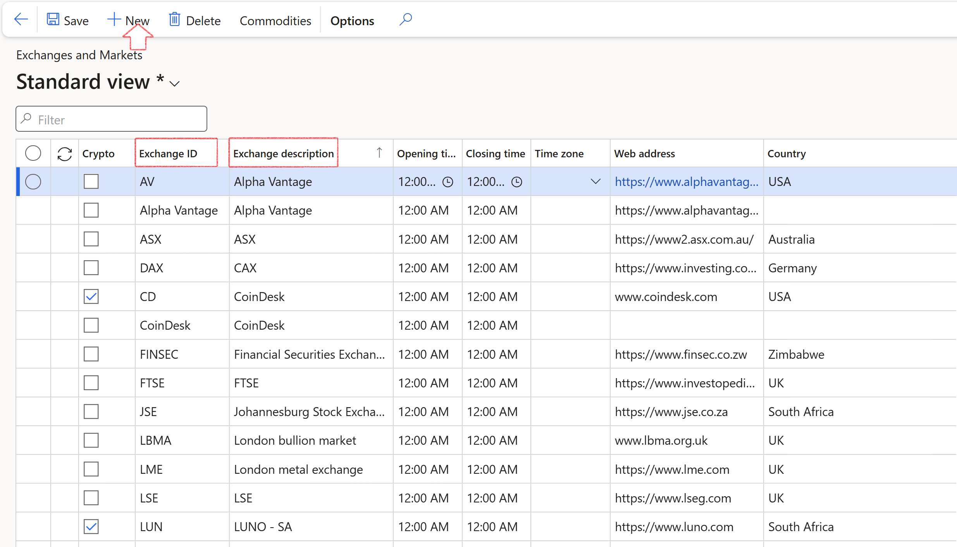Uncheck the Crypto checkbox for CD
The width and height of the screenshot is (957, 547).
(91, 297)
